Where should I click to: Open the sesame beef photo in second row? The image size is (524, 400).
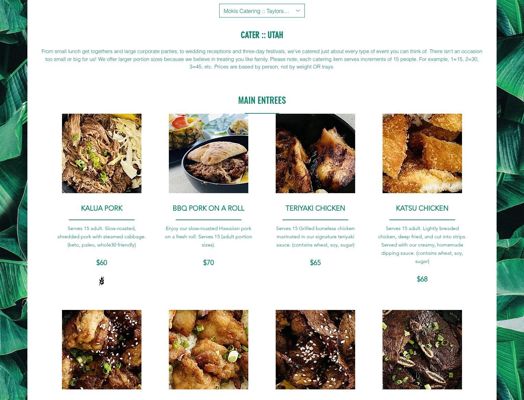point(315,350)
